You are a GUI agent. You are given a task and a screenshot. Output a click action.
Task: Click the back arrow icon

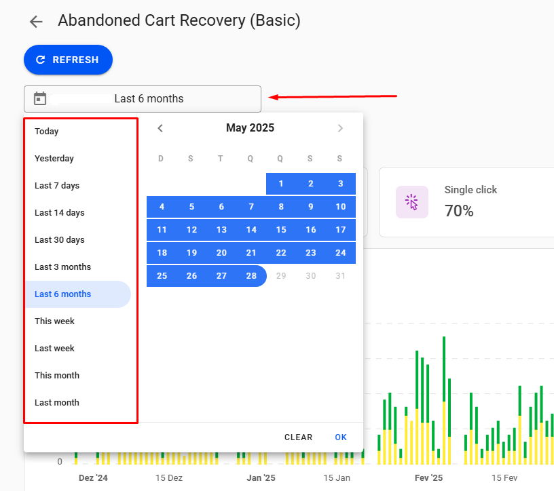[x=36, y=22]
